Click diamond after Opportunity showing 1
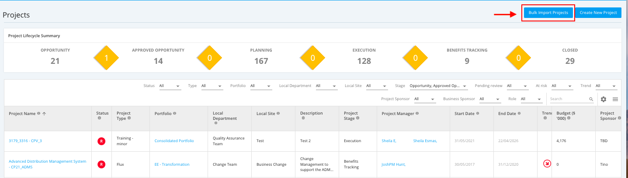The width and height of the screenshot is (628, 178). (106, 58)
